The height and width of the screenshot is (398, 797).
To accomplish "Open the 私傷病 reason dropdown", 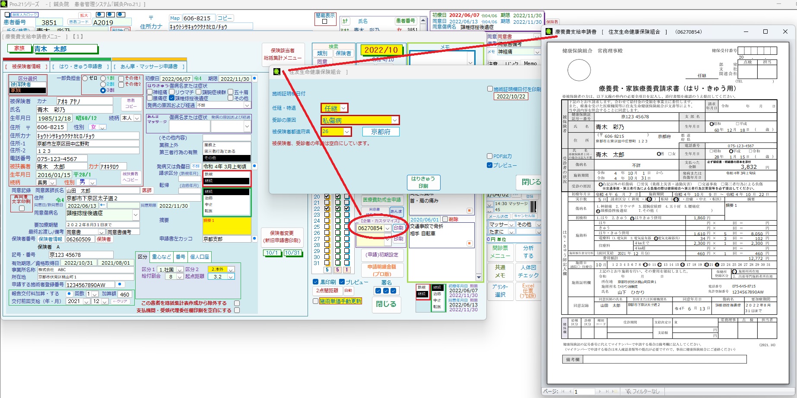I will pyautogui.click(x=394, y=120).
